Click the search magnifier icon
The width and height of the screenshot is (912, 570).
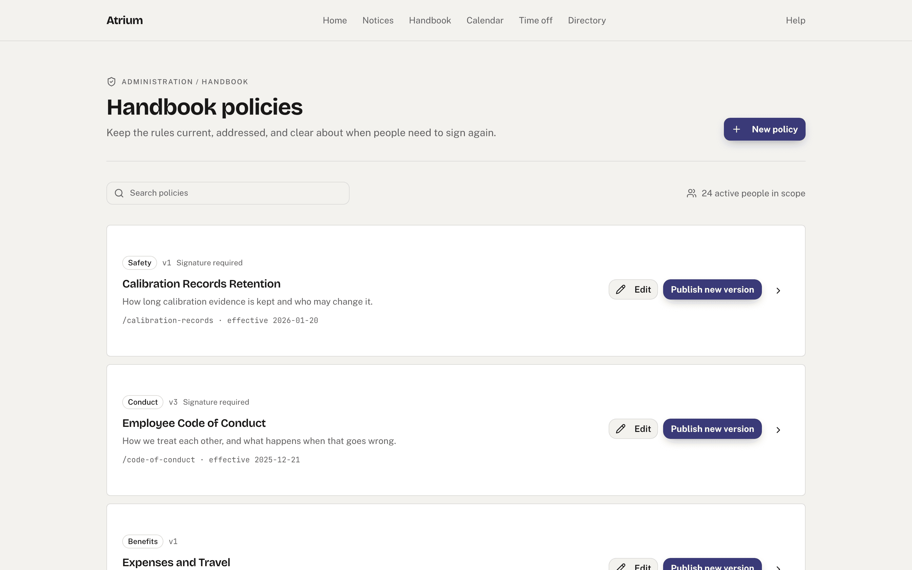[x=119, y=193]
